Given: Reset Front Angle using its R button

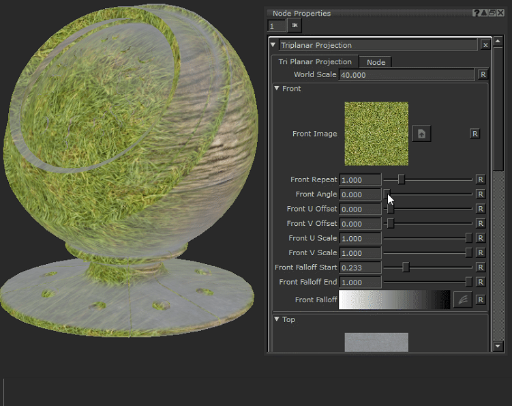Looking at the screenshot, I should pyautogui.click(x=480, y=194).
